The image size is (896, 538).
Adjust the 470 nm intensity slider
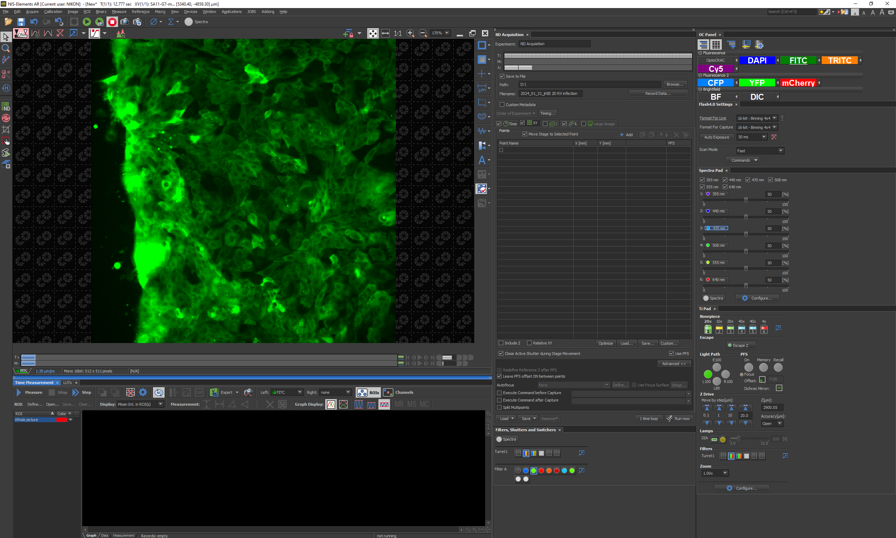click(746, 235)
